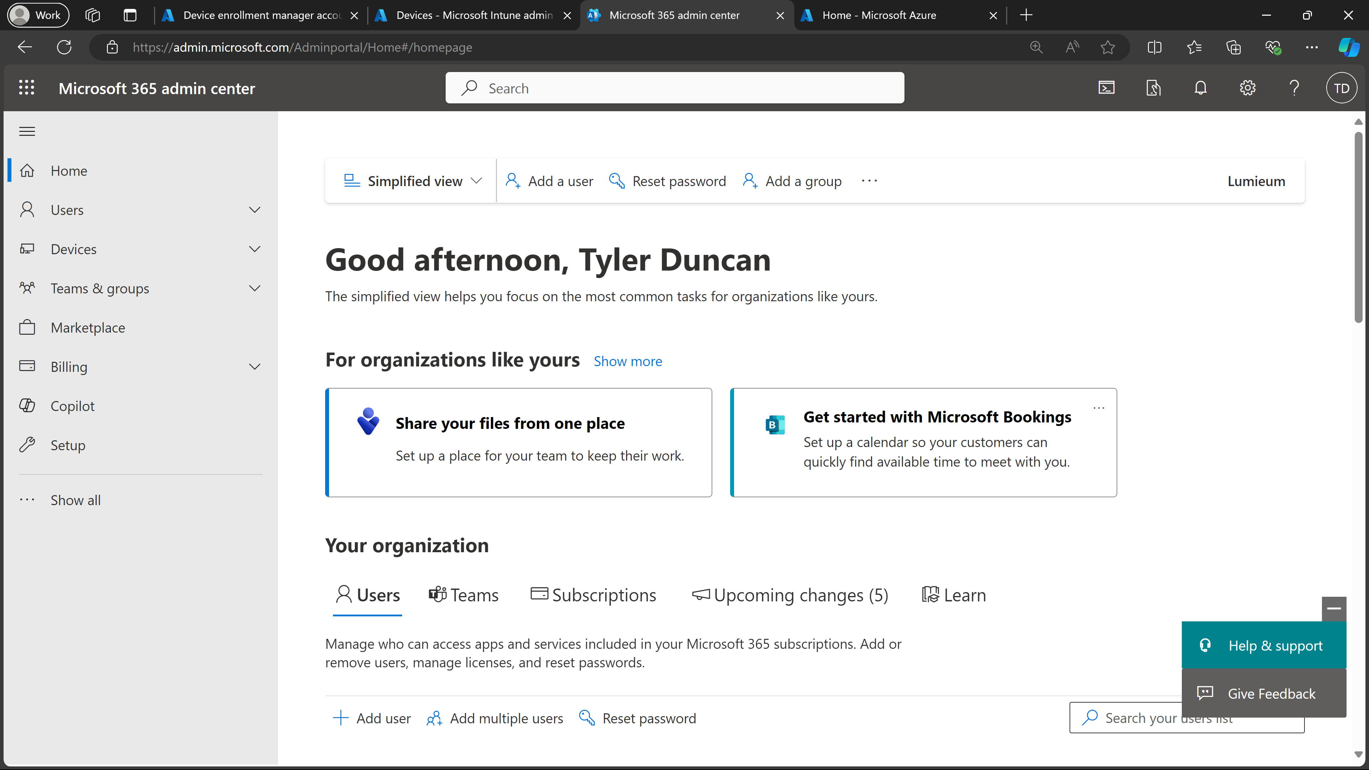Open Help & support
Image resolution: width=1369 pixels, height=770 pixels.
1264,645
